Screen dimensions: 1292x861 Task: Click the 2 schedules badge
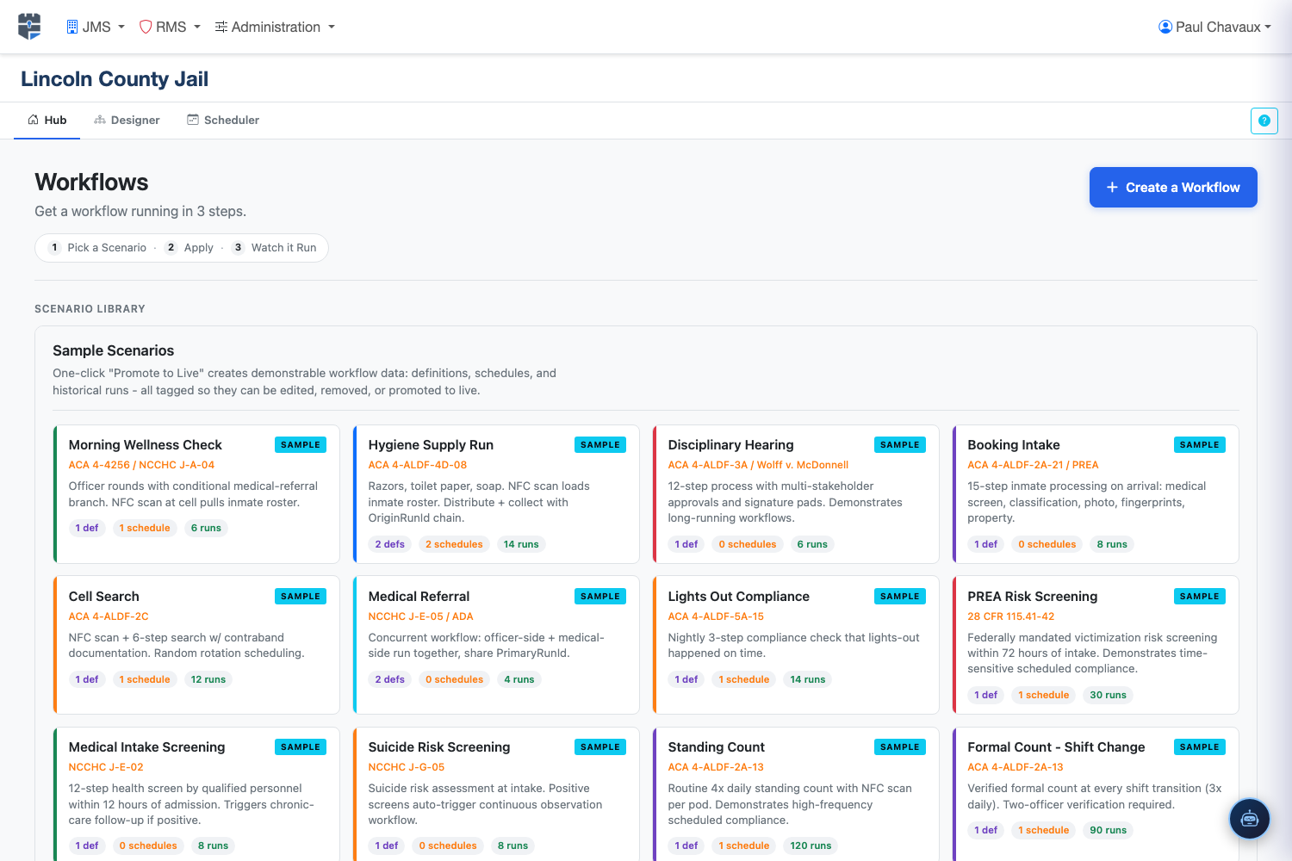[454, 544]
